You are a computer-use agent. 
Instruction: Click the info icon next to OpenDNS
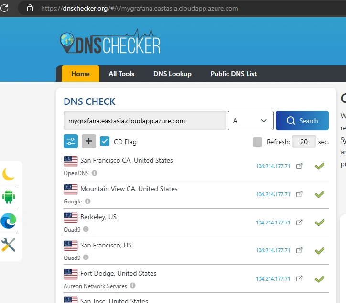pos(94,173)
